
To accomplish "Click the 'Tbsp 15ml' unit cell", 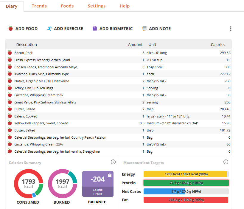I will [155, 67].
